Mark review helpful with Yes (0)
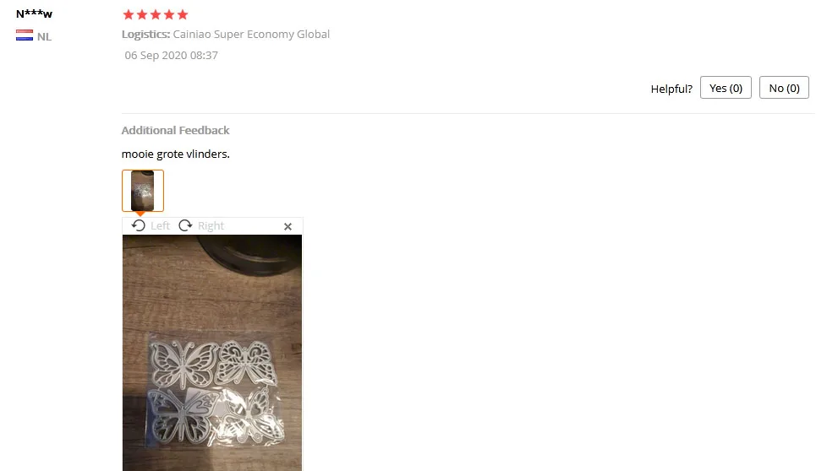 pos(726,88)
